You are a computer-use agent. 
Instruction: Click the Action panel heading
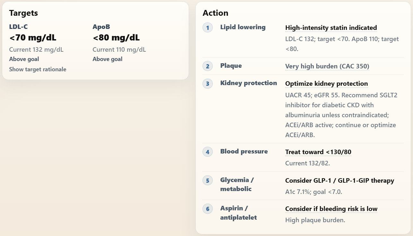215,13
